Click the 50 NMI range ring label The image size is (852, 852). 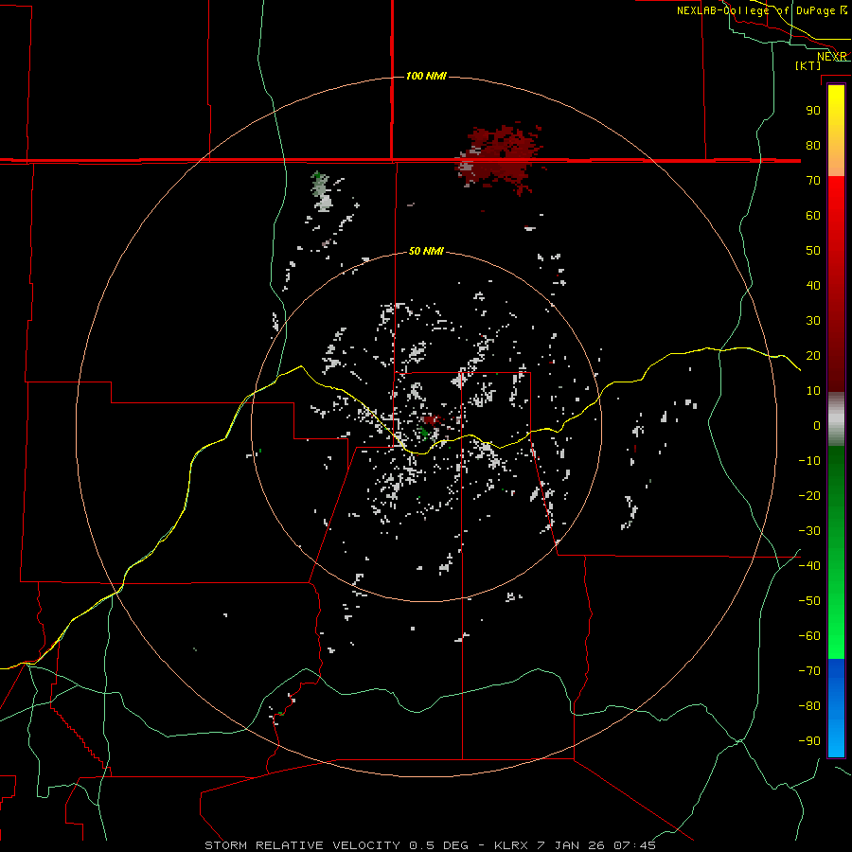(x=426, y=251)
